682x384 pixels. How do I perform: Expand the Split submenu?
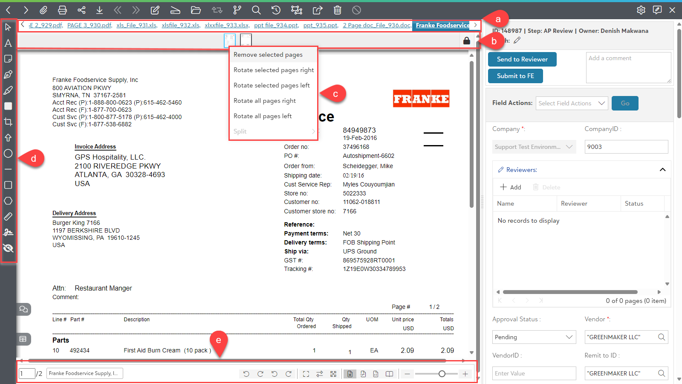pos(274,131)
